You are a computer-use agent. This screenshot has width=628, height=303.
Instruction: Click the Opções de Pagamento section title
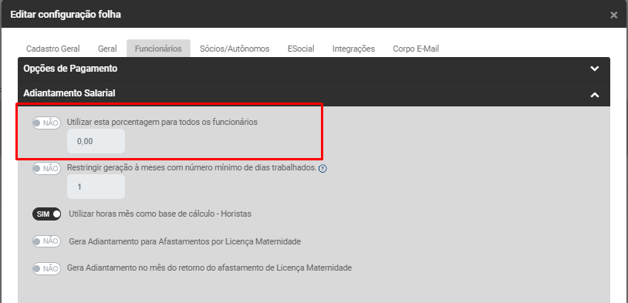pos(70,69)
